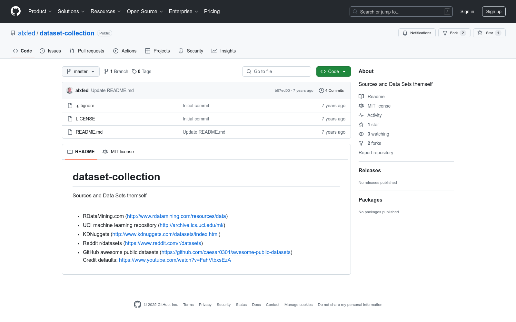Open the dataset-collection repository link
This screenshot has width=516, height=322.
pyautogui.click(x=67, y=33)
